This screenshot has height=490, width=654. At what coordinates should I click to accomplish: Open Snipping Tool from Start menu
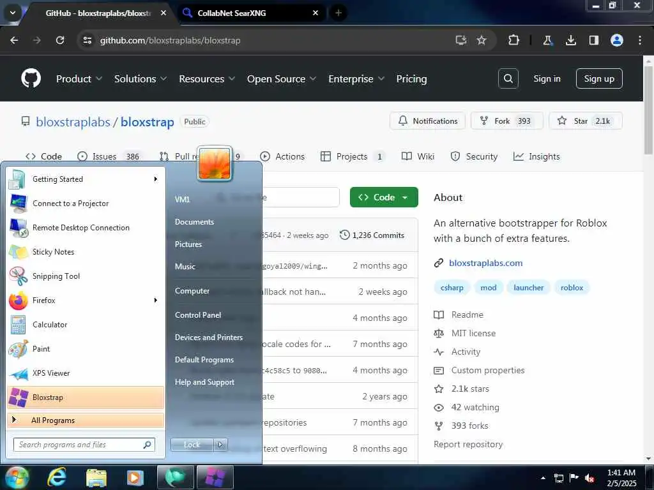86,276
